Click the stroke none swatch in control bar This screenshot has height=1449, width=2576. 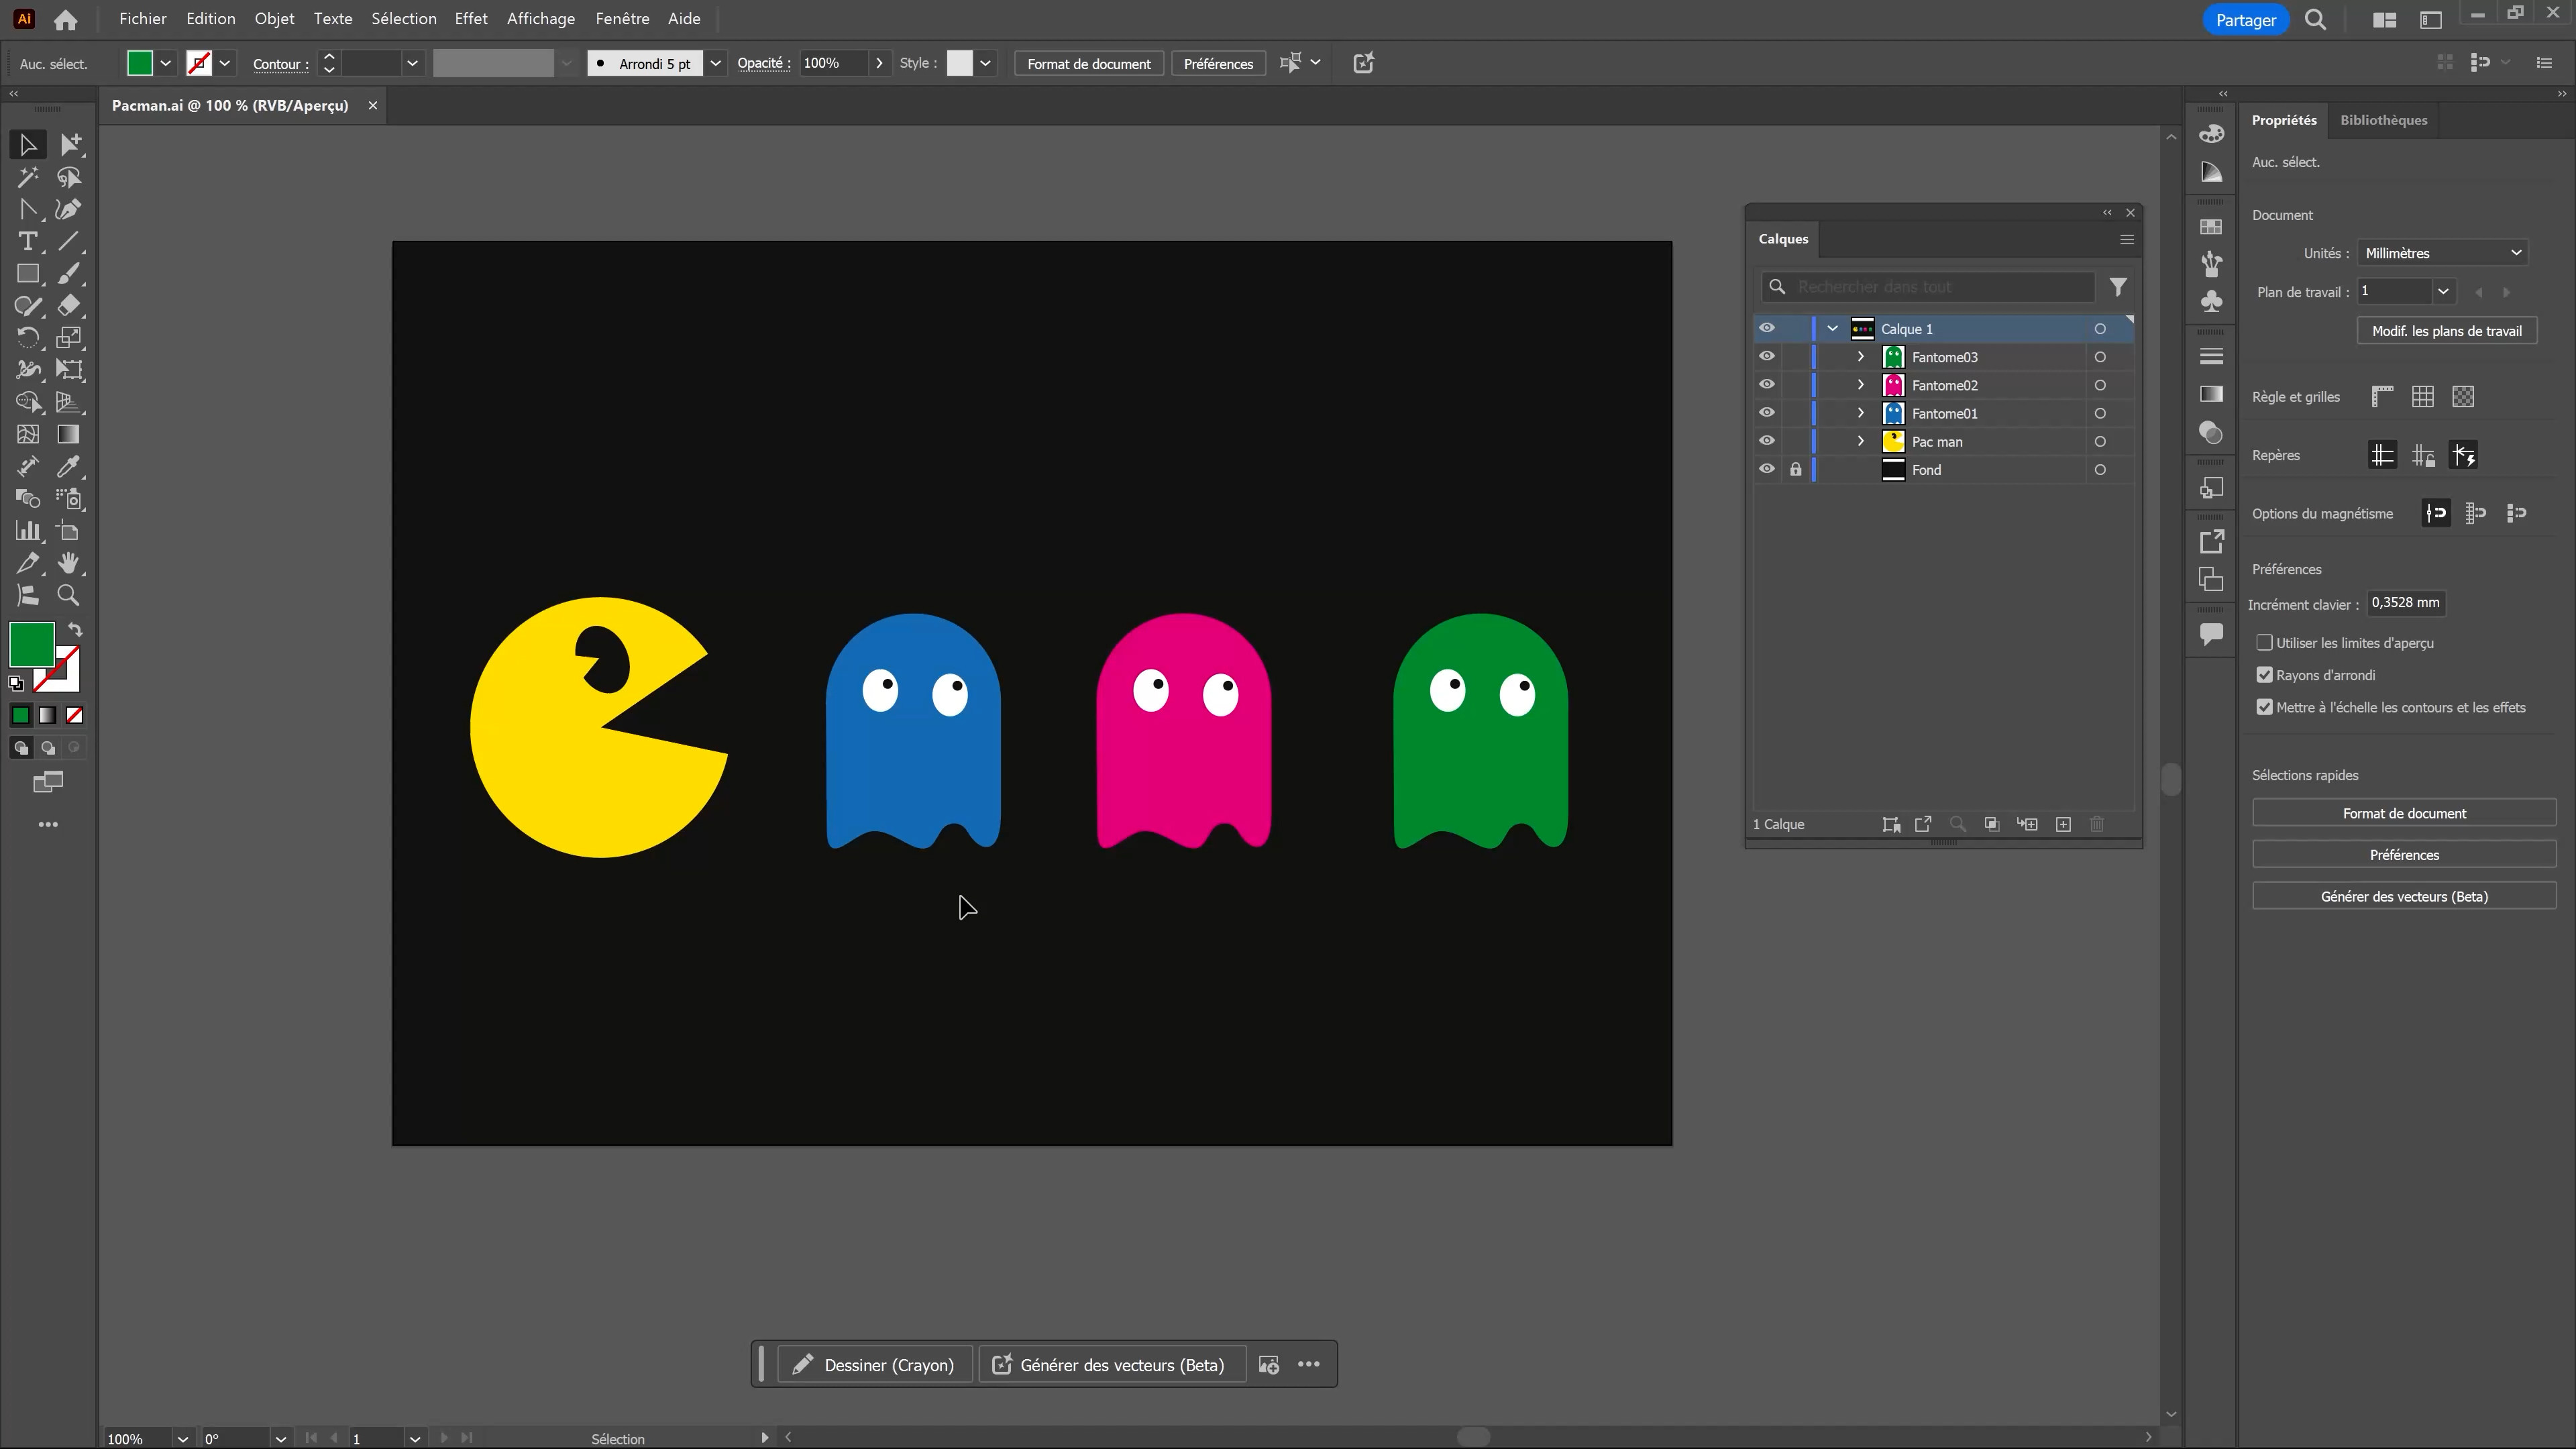coord(198,63)
